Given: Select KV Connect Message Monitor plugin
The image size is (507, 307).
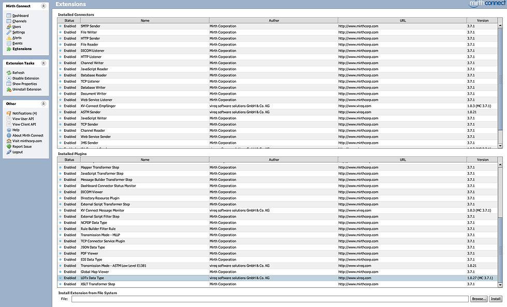Looking at the screenshot, I should [278, 210].
